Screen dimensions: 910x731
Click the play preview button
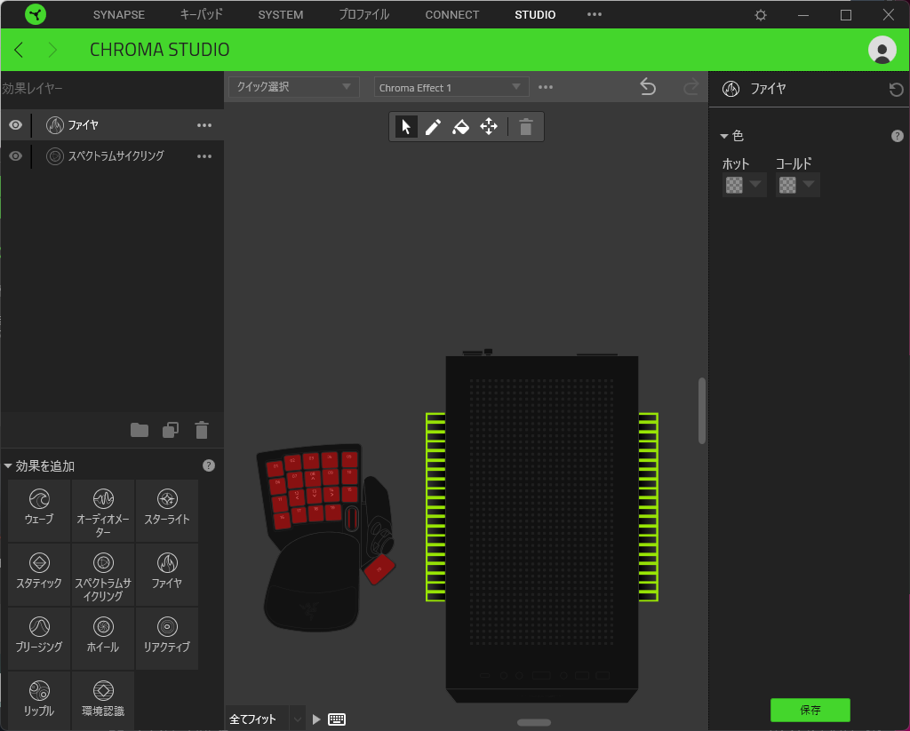pos(316,719)
